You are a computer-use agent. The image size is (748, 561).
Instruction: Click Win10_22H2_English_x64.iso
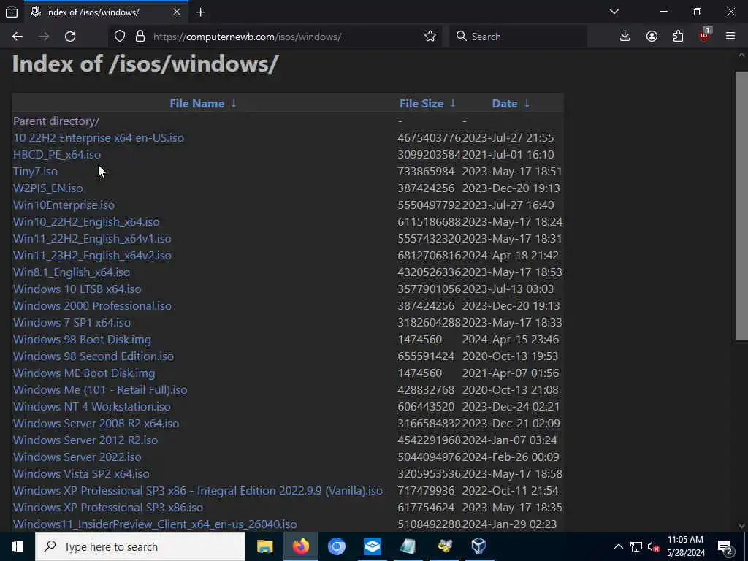point(86,222)
